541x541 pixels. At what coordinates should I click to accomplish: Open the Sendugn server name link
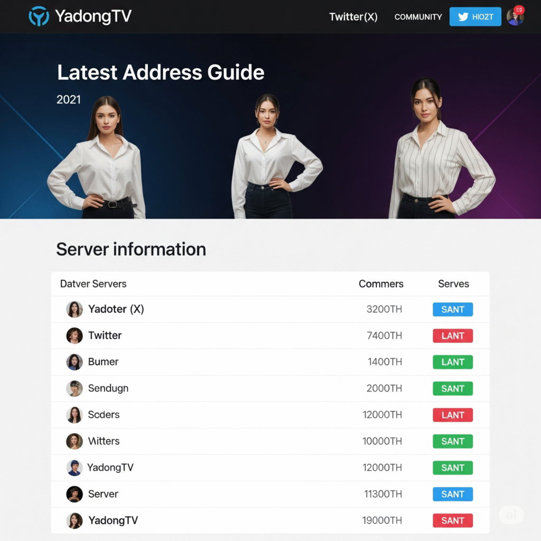108,388
